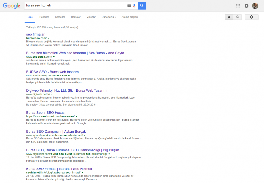Expand arrow next to bigbilisim.com URL
This screenshot has height=183, width=264.
(109, 154)
